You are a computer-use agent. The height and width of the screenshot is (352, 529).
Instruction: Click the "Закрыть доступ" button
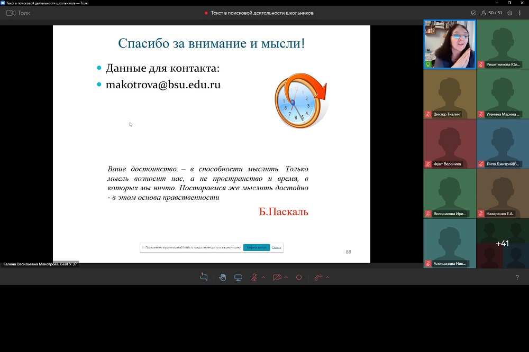point(257,247)
